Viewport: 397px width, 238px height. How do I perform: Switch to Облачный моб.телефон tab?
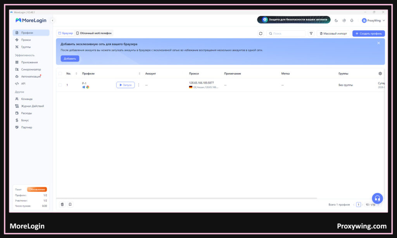94,33
